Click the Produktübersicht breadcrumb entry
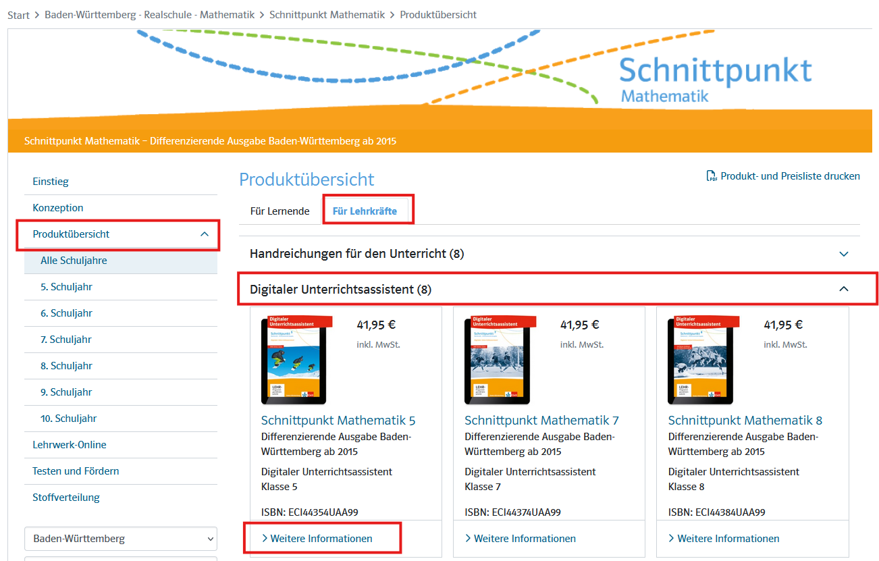This screenshot has height=561, width=879. (x=438, y=15)
